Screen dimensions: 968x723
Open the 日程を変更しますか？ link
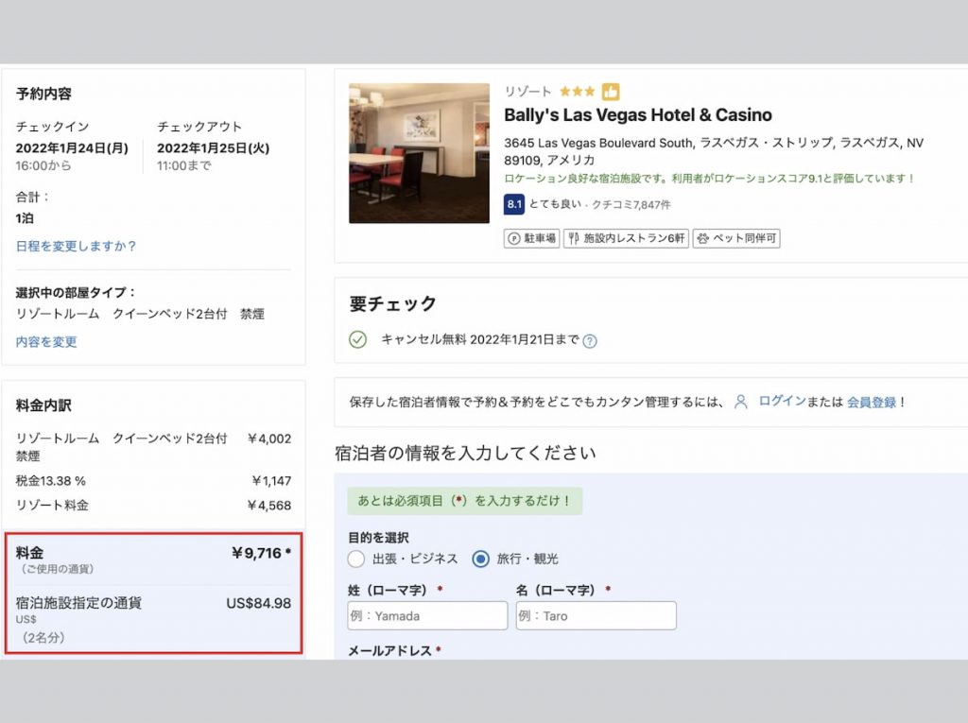(x=76, y=246)
